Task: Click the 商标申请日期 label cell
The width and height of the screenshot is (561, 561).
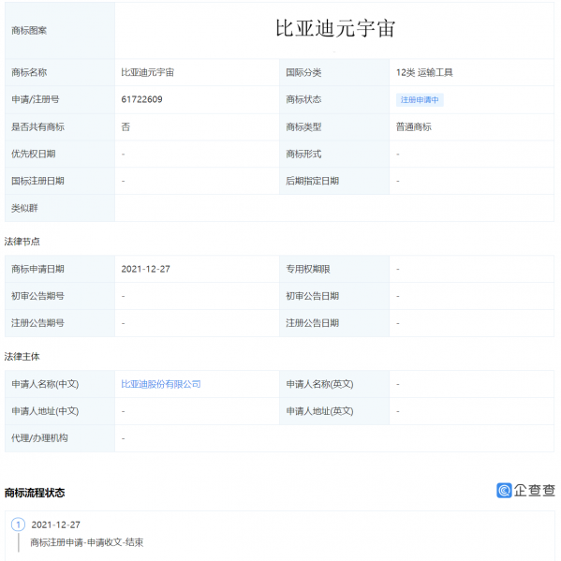Action: point(60,269)
